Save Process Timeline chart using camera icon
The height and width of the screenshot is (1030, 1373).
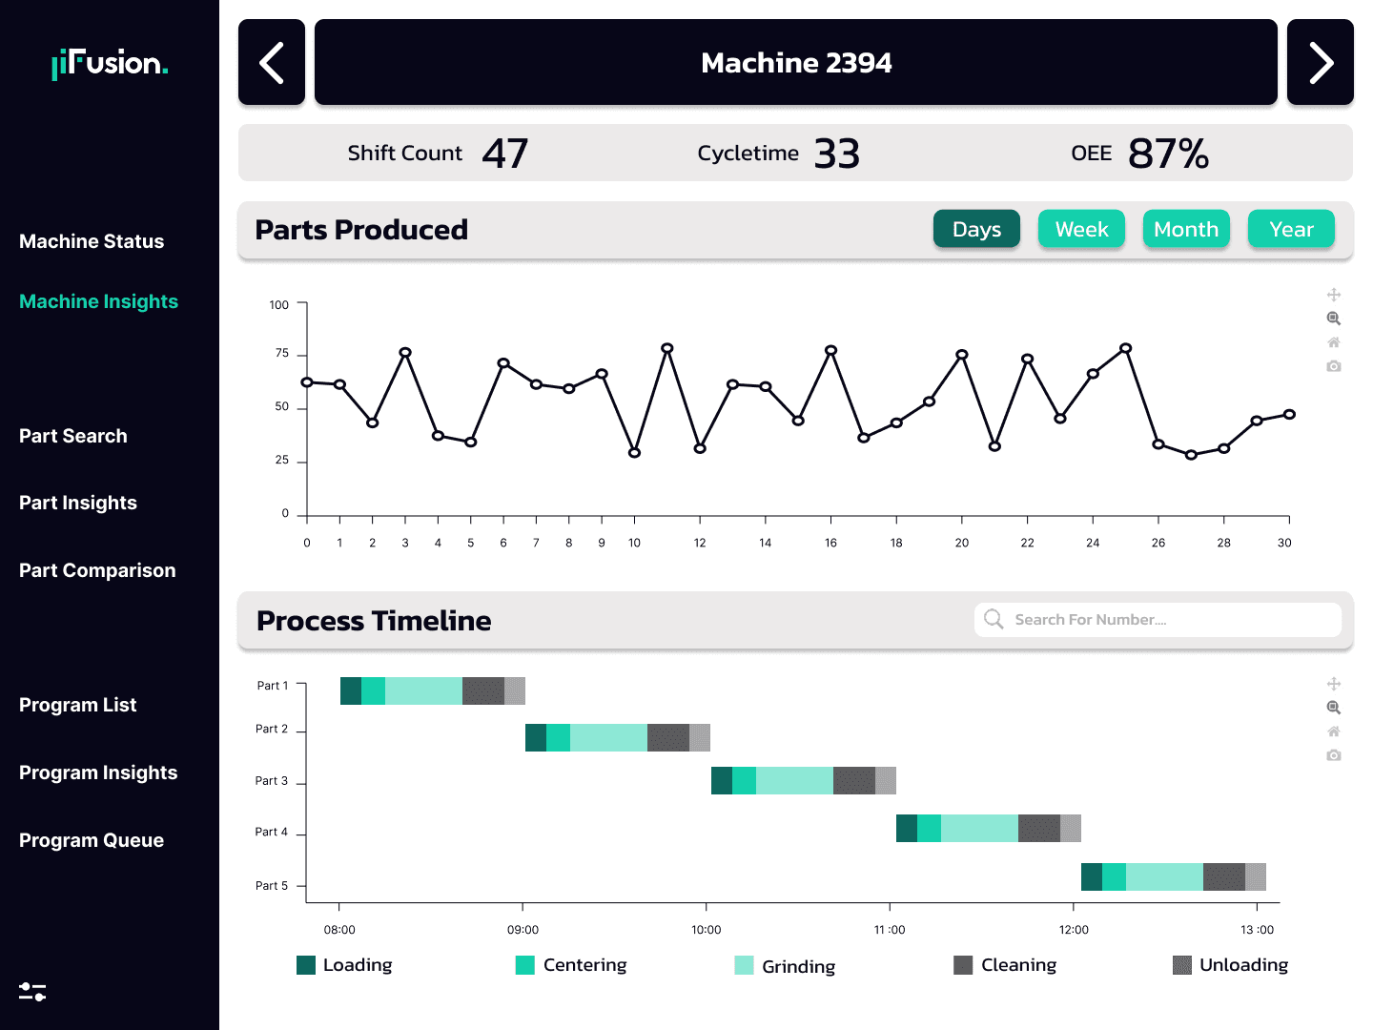pos(1334,755)
